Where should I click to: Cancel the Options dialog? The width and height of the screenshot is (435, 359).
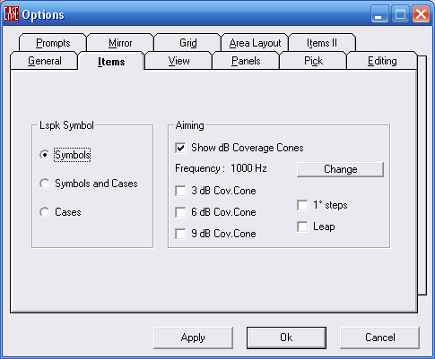coord(380,338)
